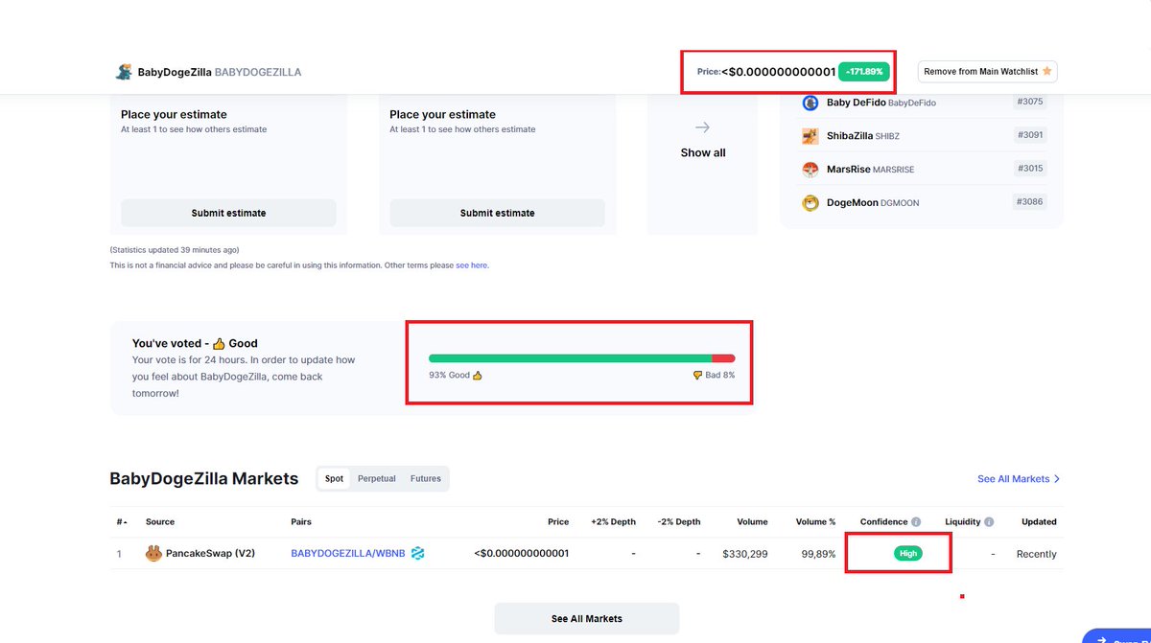Click the price cell in PancakeSwap row

point(521,554)
